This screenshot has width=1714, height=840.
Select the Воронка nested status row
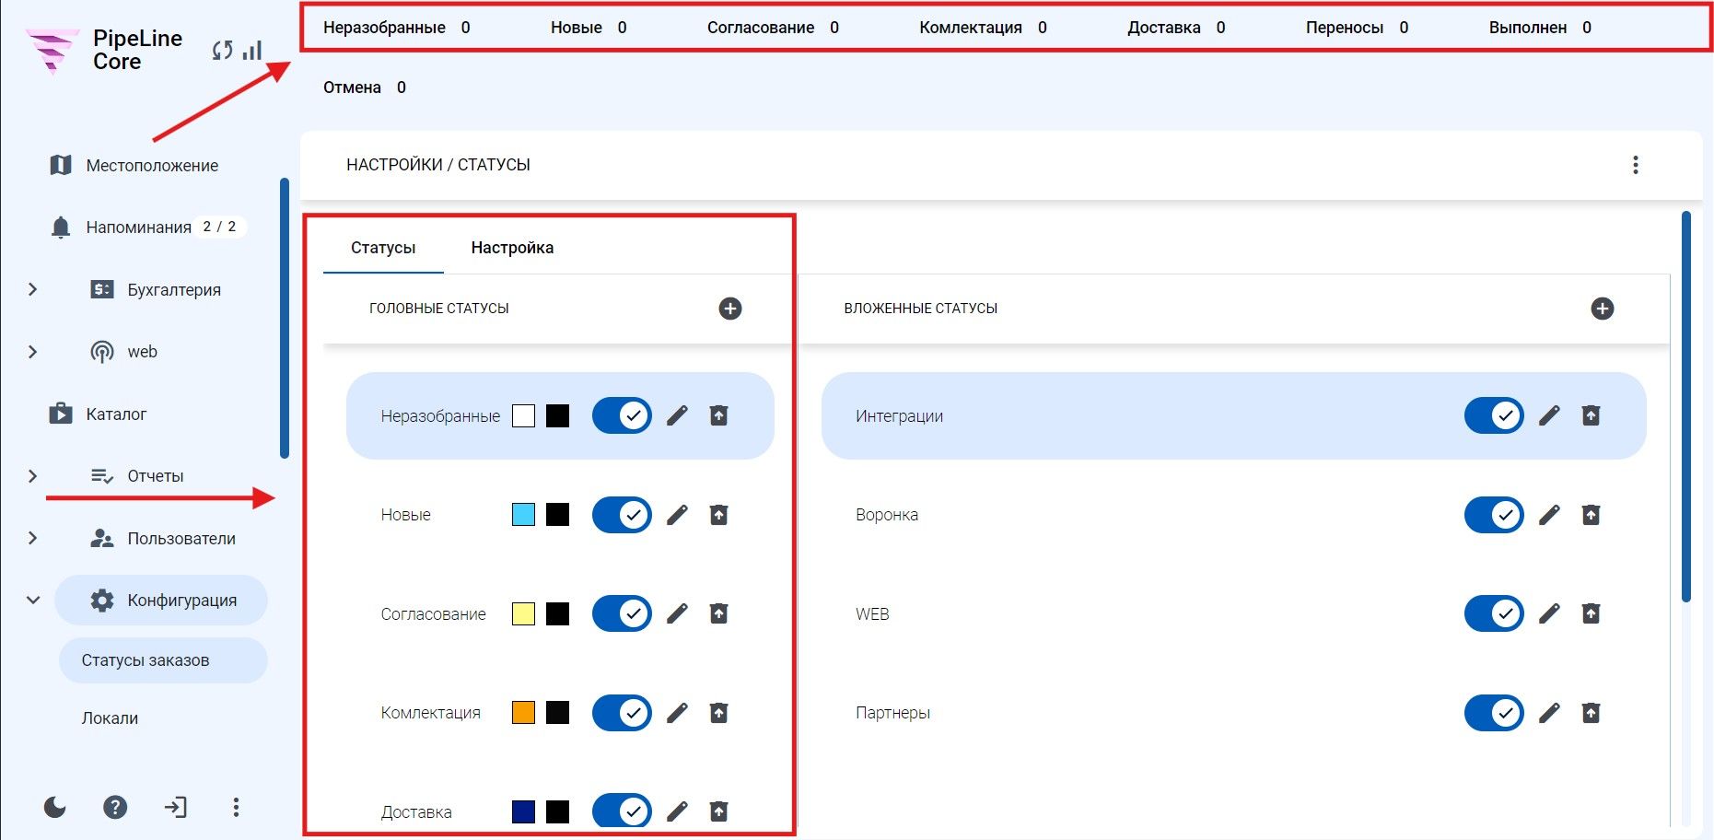(1233, 515)
